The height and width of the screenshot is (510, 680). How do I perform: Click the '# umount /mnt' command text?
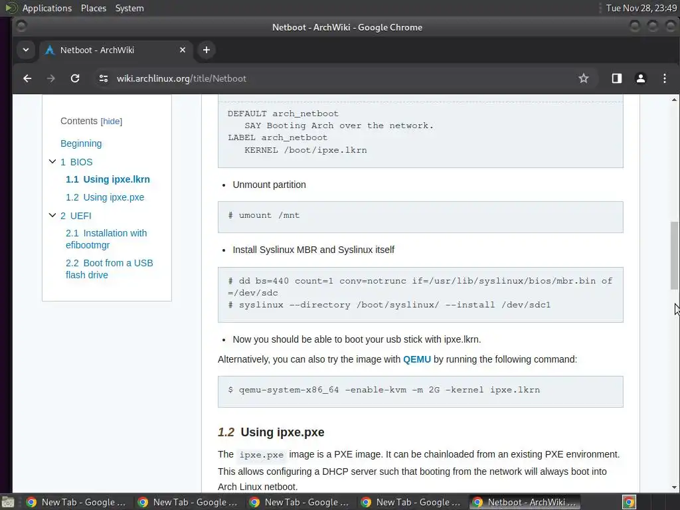264,215
